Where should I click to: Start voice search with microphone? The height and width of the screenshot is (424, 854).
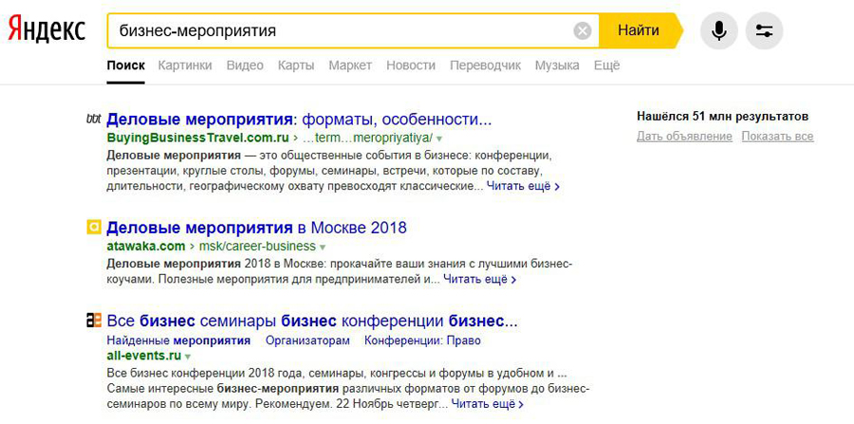tap(719, 31)
